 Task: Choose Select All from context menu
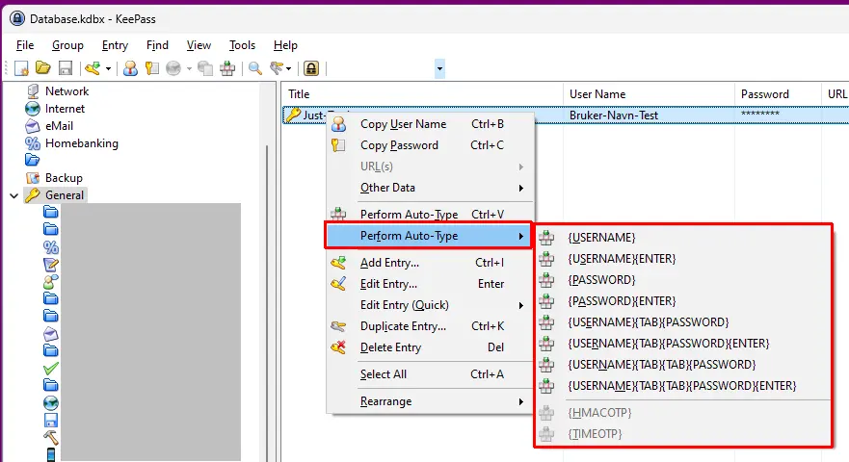(x=430, y=374)
